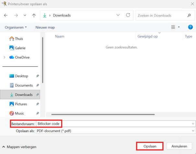Go up one folder level

click(x=34, y=15)
